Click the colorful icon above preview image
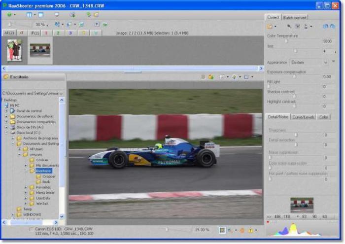 [211, 77]
